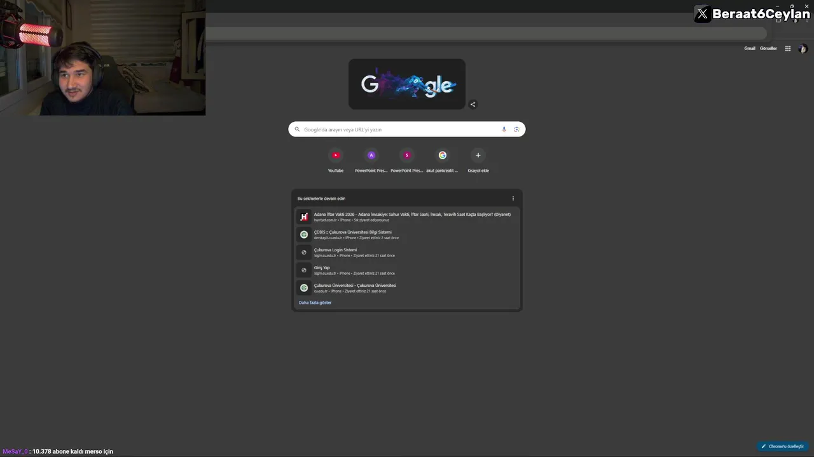This screenshot has height=457, width=814.
Task: Open the Gmail link
Action: point(750,48)
